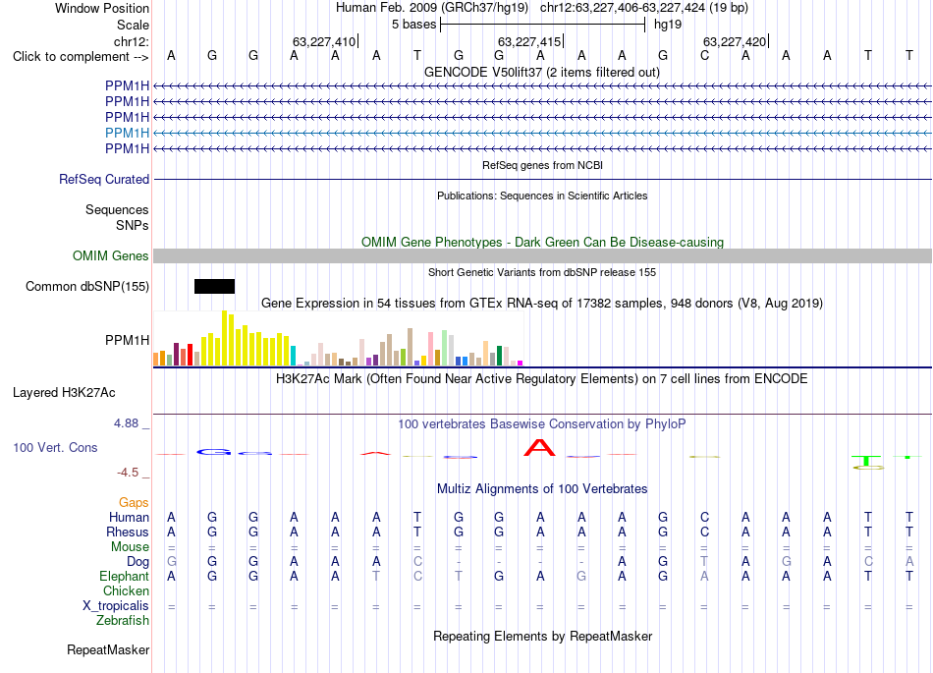Viewport: 933px width, 673px height.
Task: Click the cyan bar in GTEx chart
Action: pos(293,356)
